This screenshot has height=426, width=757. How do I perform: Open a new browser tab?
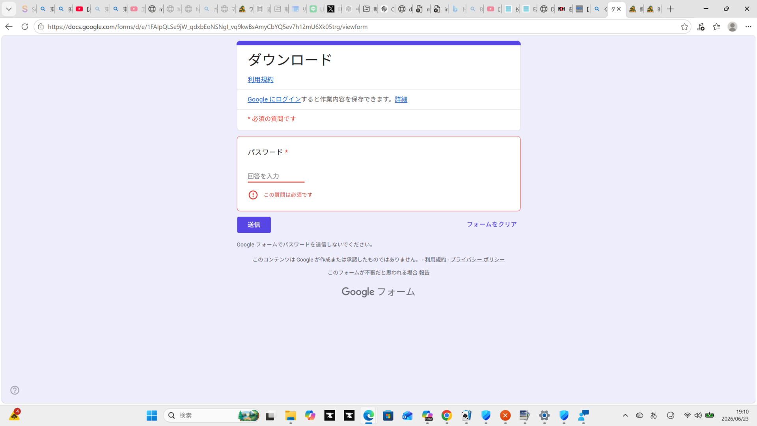(670, 9)
